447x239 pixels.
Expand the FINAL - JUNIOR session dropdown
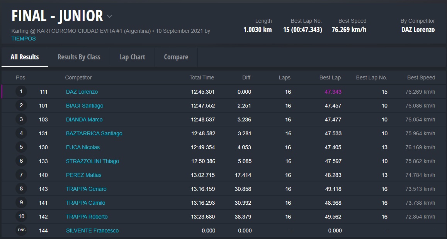pyautogui.click(x=109, y=17)
